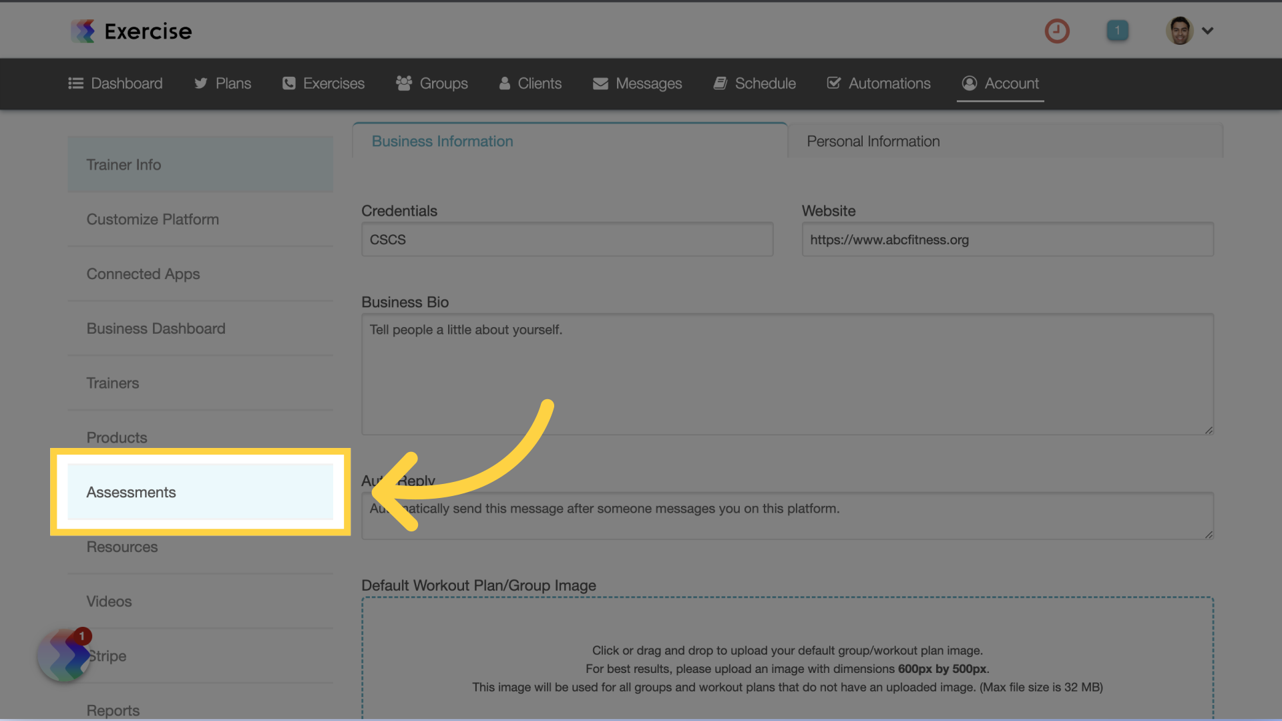Click the Business Dashboard sidebar item

tap(156, 328)
